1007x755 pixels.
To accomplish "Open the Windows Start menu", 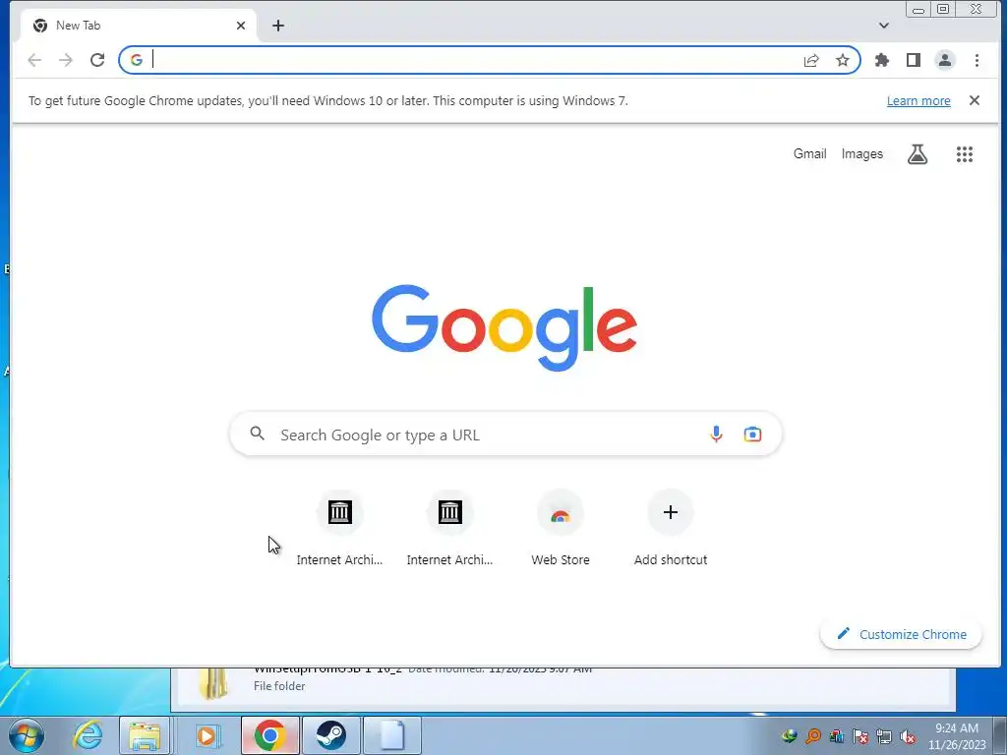I will pyautogui.click(x=27, y=735).
